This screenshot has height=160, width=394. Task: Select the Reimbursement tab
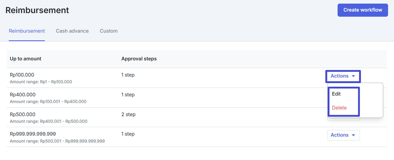27,31
